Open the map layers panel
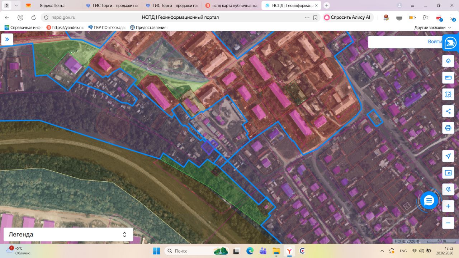The height and width of the screenshot is (258, 459). click(x=448, y=61)
